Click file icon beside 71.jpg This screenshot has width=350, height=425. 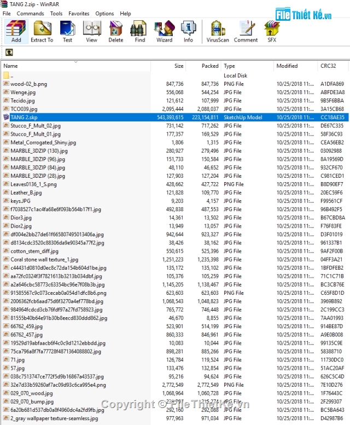click(x=6, y=360)
